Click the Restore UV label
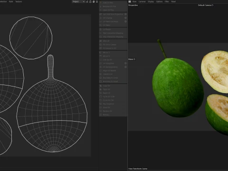The height and width of the screenshot is (171, 228). click(107, 111)
